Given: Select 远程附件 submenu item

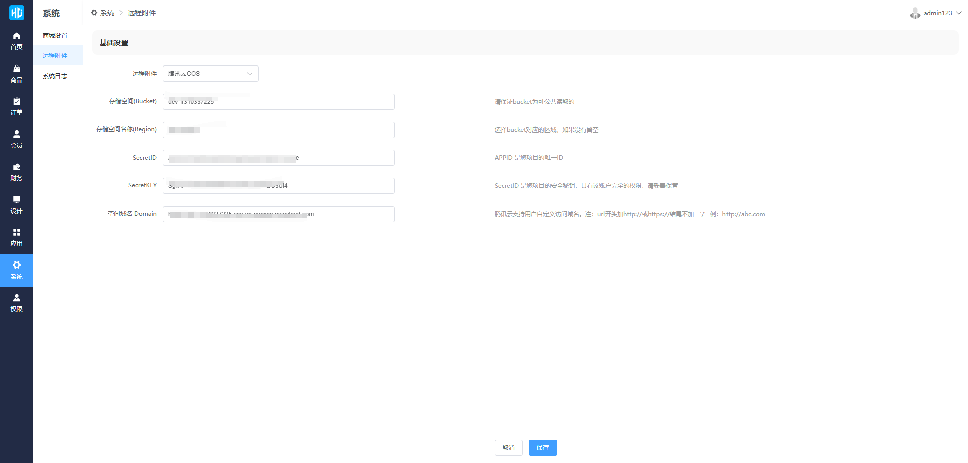Looking at the screenshot, I should 55,56.
